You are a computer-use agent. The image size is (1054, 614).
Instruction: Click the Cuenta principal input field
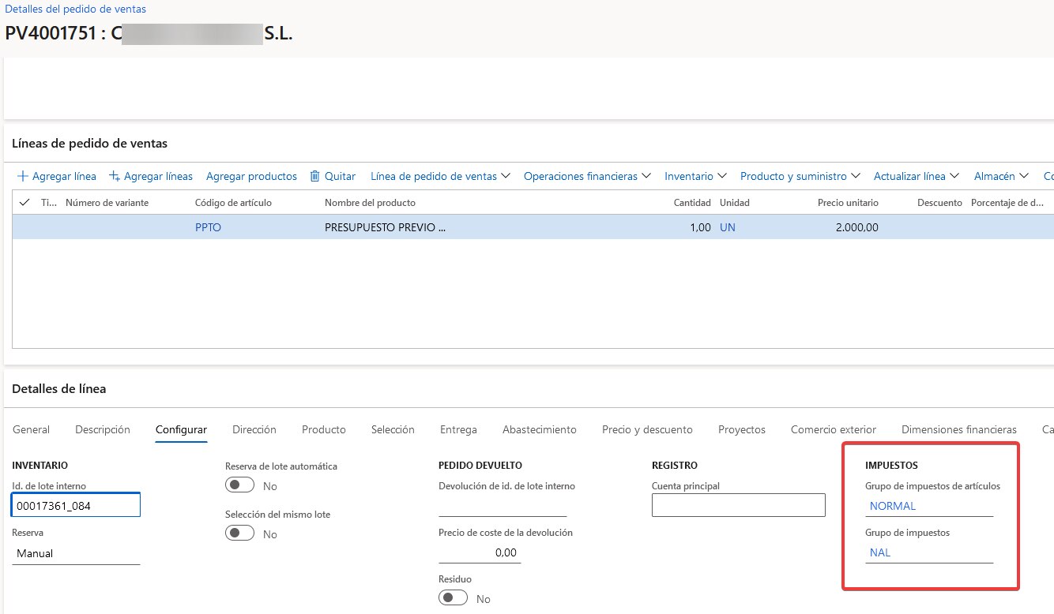pos(738,505)
